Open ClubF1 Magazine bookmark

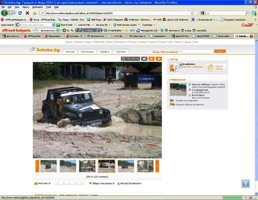pos(113,20)
